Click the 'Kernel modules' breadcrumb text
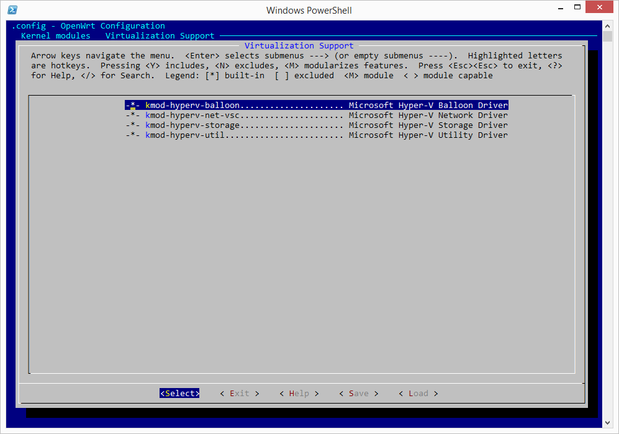 [56, 36]
